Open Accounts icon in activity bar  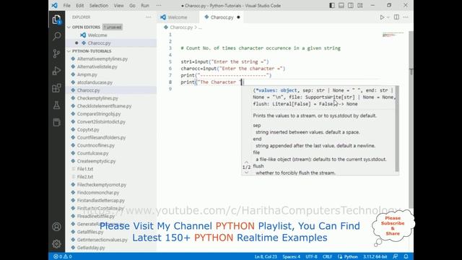pos(56,226)
